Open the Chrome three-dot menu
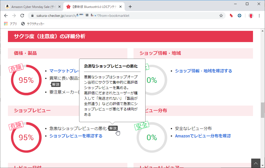This screenshot has height=168, width=265. (260, 15)
